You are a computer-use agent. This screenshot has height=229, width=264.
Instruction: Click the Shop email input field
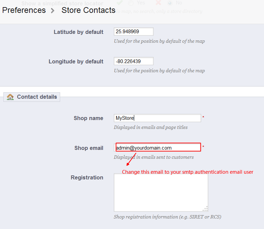point(158,148)
